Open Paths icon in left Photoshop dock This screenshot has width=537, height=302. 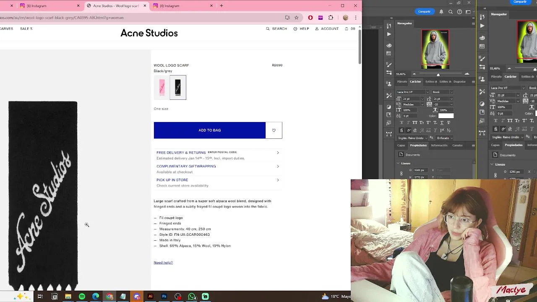tap(389, 134)
